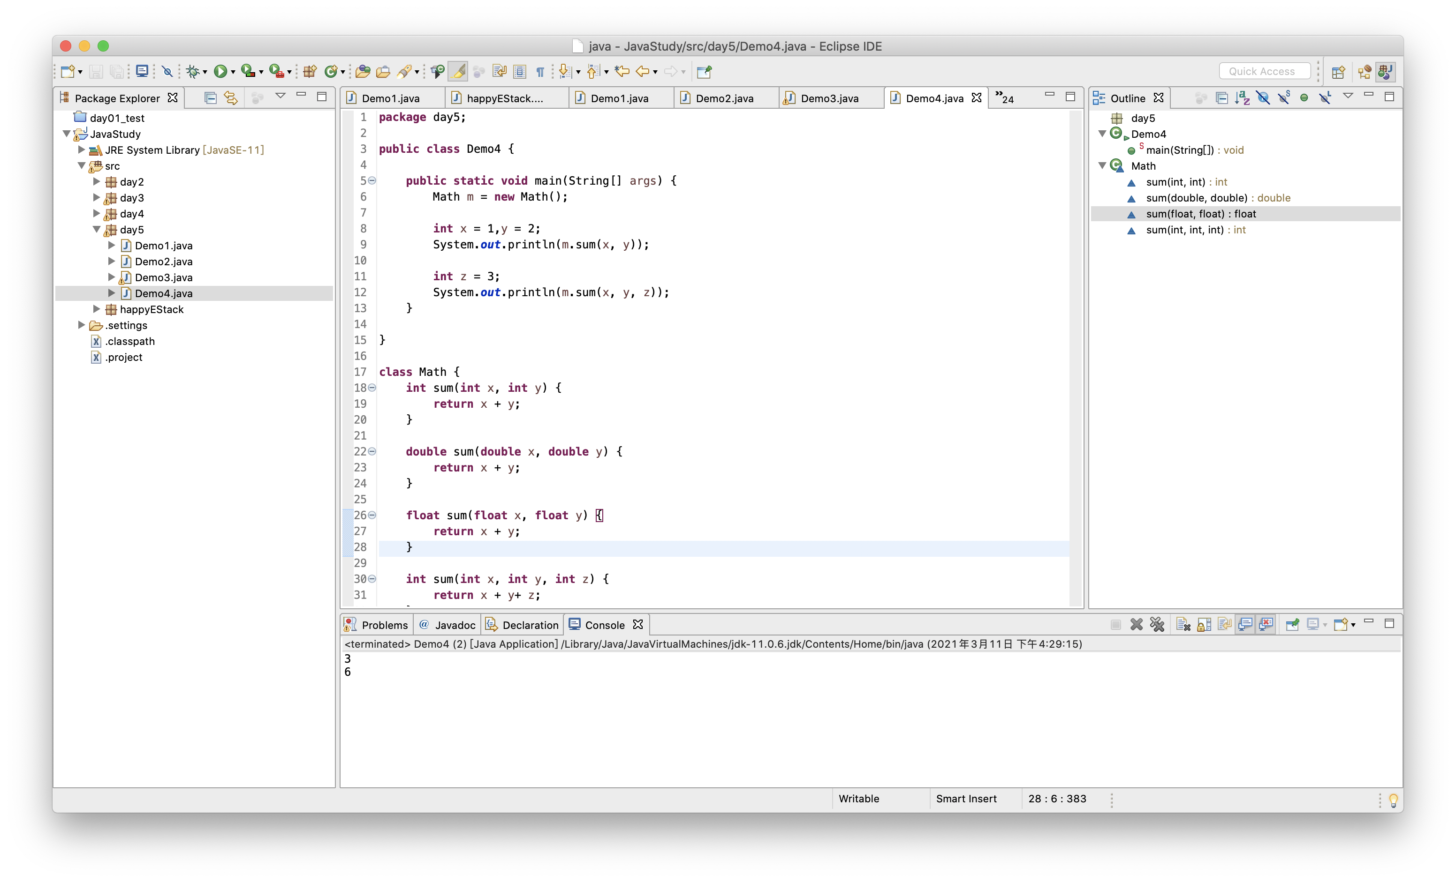
Task: Click the Open Console monitor icon in main toolbar
Action: coord(142,71)
